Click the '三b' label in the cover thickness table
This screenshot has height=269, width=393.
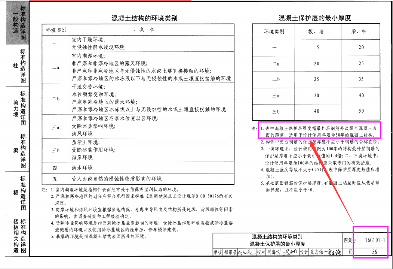click(276, 112)
